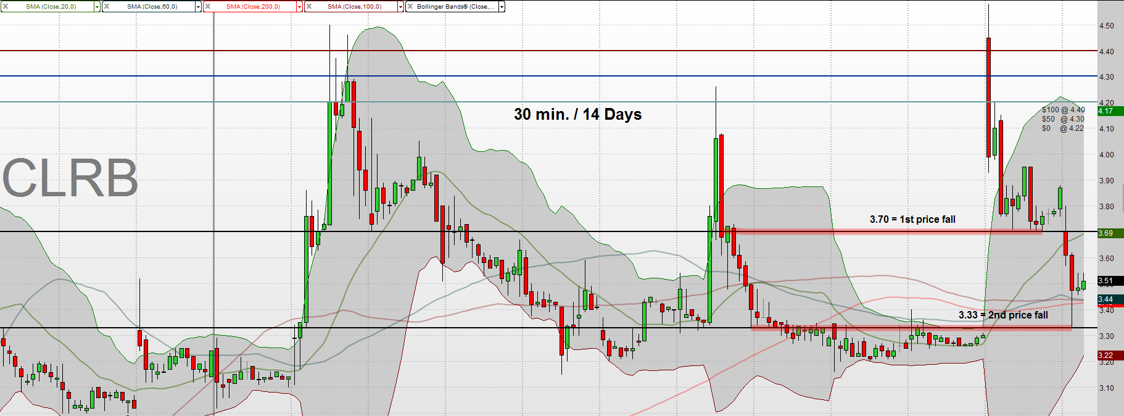This screenshot has height=416, width=1124.
Task: Select the SMA (Close,200,0) label
Action: pos(253,7)
